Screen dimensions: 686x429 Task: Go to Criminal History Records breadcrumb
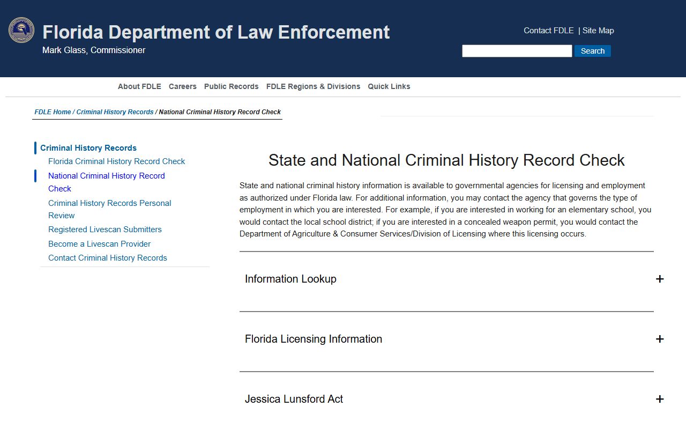[115, 112]
